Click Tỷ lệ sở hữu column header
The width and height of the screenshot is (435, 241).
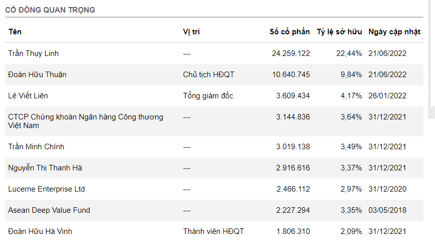click(339, 32)
